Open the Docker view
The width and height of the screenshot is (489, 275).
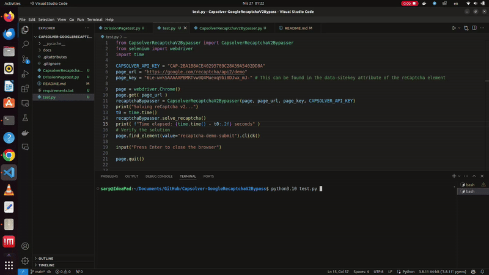coord(25,133)
